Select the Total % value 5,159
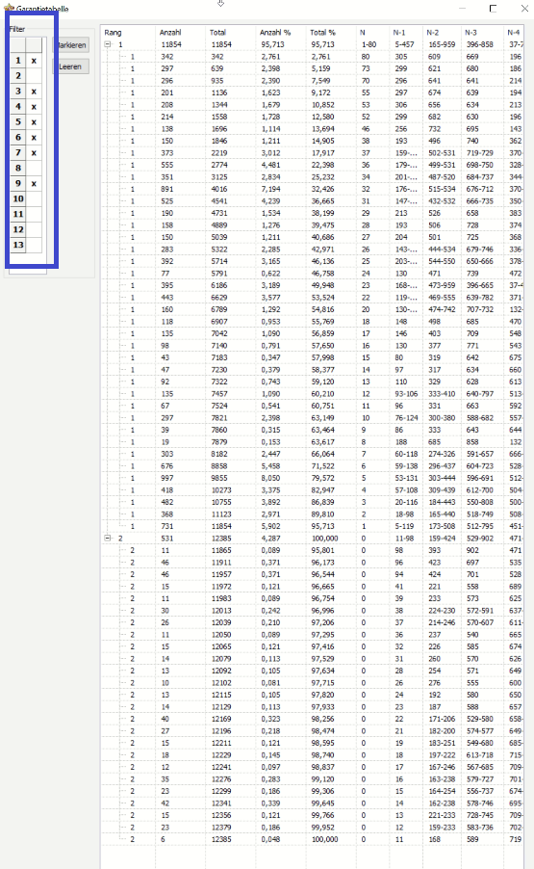 320,68
